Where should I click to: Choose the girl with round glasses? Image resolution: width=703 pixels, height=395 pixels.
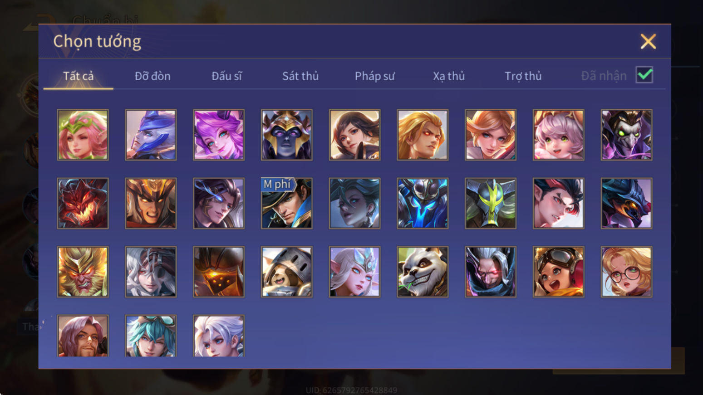click(x=626, y=272)
